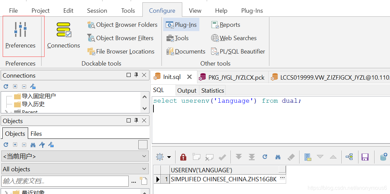Open the Session ribbon tab
The image size is (390, 194).
[97, 11]
